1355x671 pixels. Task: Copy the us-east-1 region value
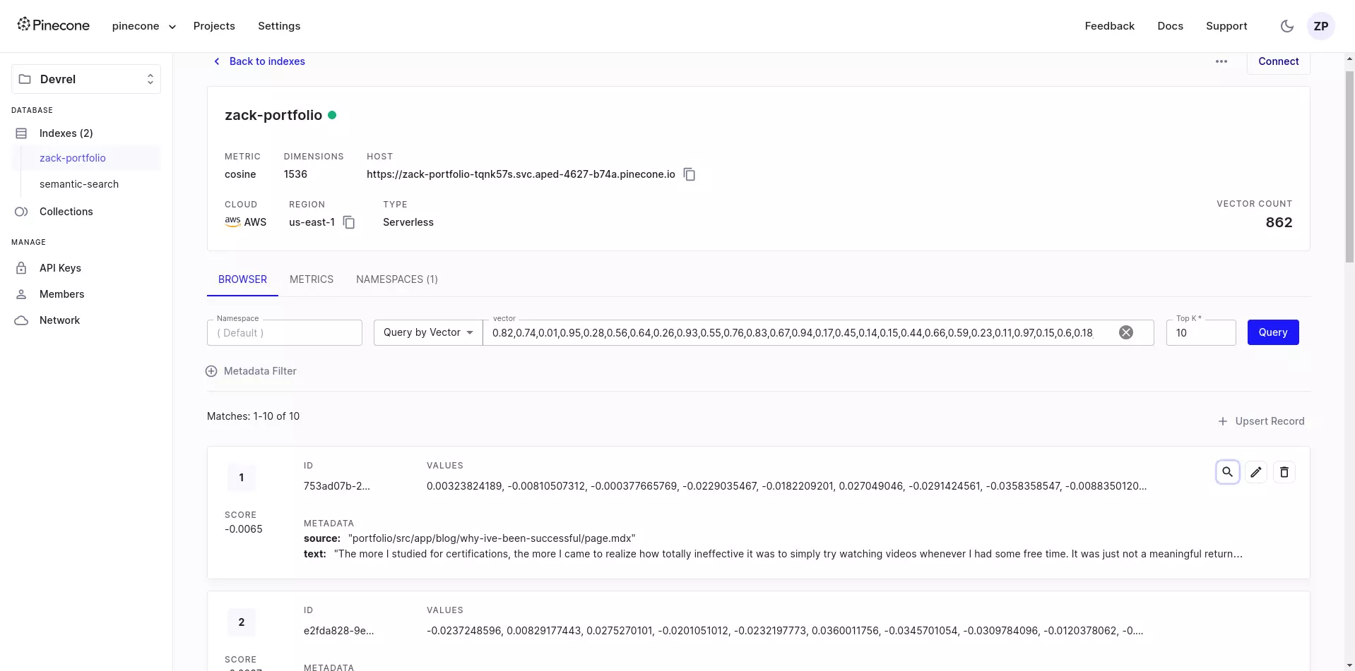pyautogui.click(x=349, y=222)
